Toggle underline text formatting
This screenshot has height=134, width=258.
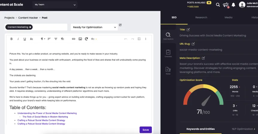(x=25, y=39)
